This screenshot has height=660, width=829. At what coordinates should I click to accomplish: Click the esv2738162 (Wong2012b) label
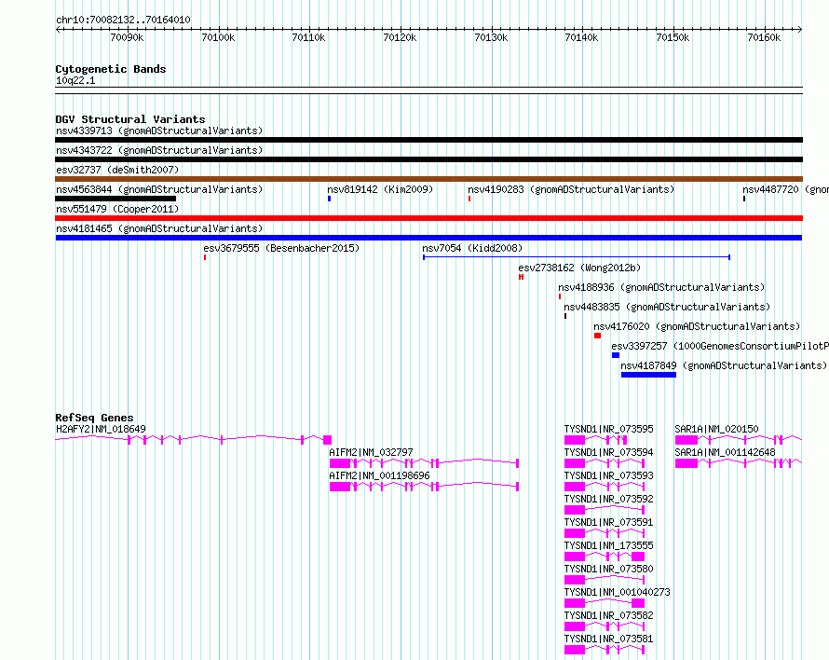579,268
